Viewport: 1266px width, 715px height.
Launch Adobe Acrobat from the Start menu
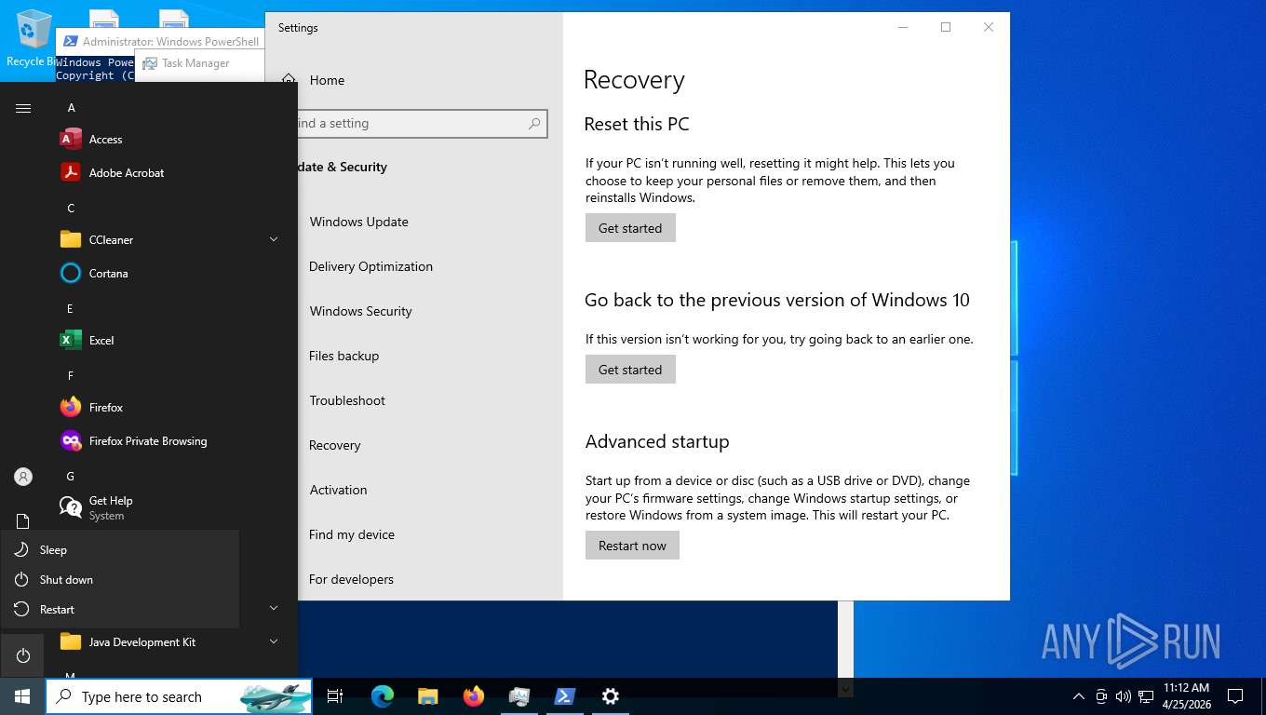pos(168,173)
